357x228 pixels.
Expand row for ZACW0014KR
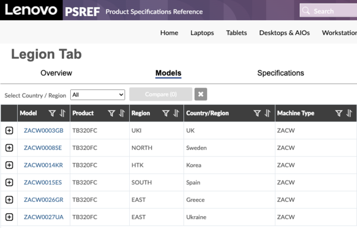coord(9,165)
